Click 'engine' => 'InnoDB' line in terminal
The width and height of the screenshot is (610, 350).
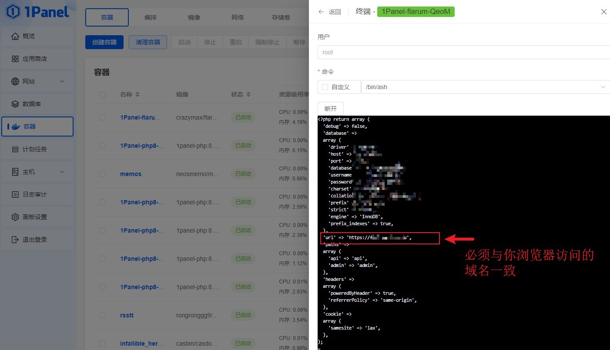tap(355, 217)
